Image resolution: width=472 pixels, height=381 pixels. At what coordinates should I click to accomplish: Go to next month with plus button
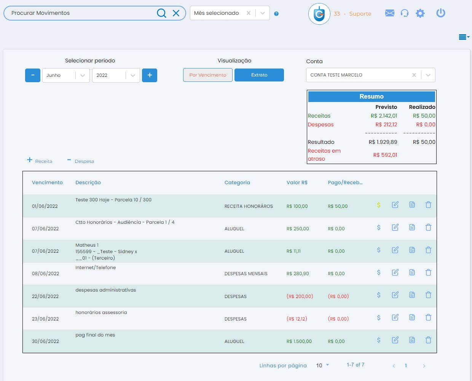pyautogui.click(x=150, y=75)
